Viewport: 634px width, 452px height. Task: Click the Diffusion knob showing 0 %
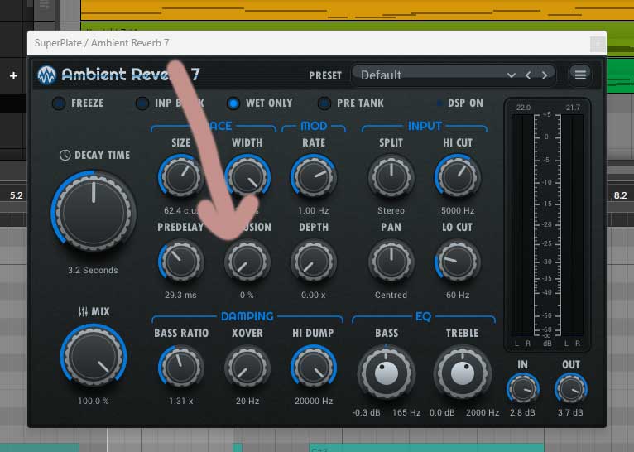point(247,261)
